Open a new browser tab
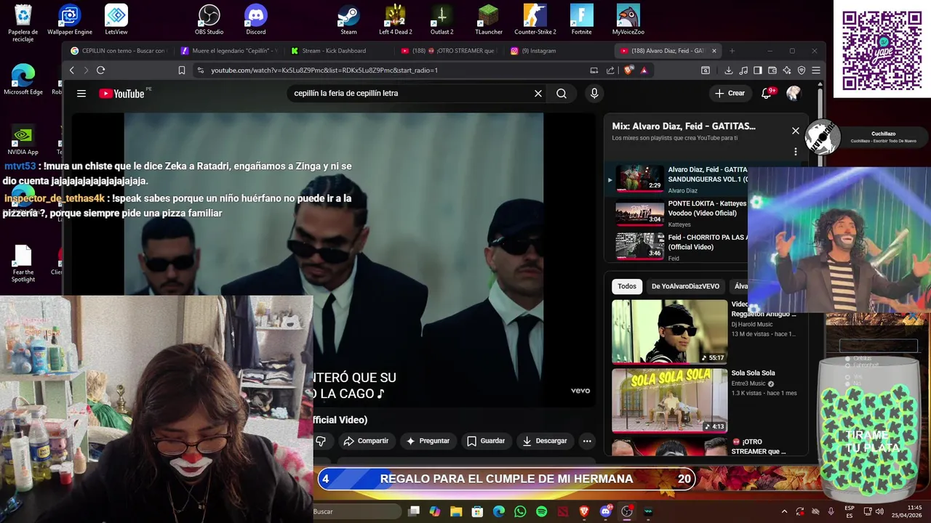Image resolution: width=931 pixels, height=523 pixels. pyautogui.click(x=732, y=51)
